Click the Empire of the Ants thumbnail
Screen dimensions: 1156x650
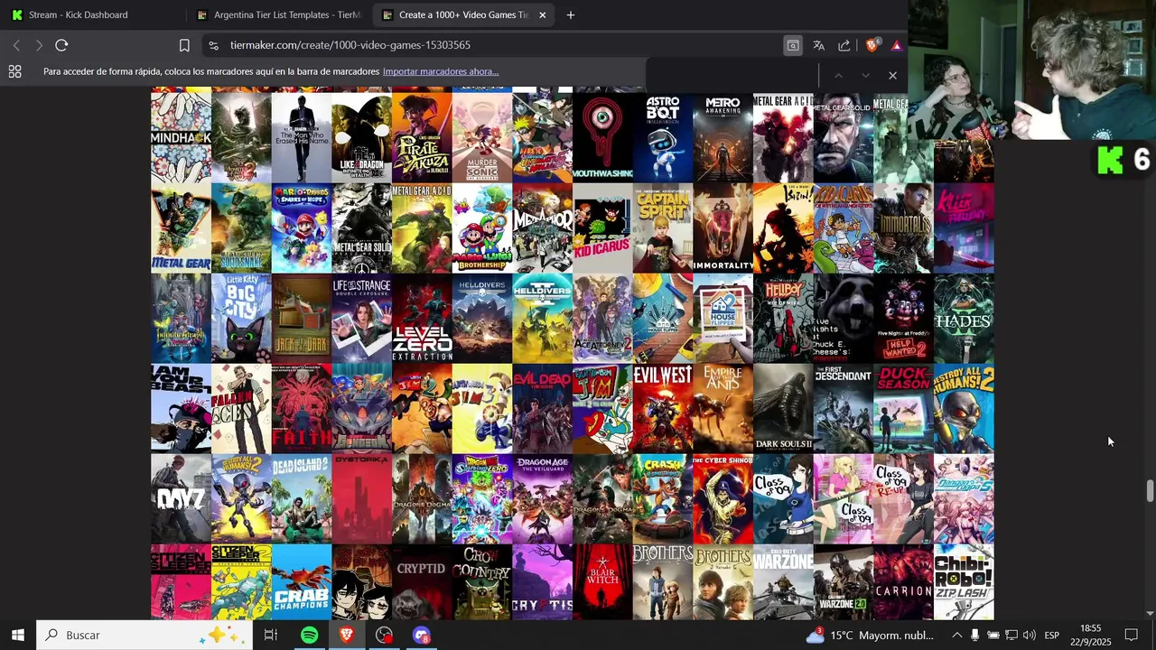coord(722,409)
